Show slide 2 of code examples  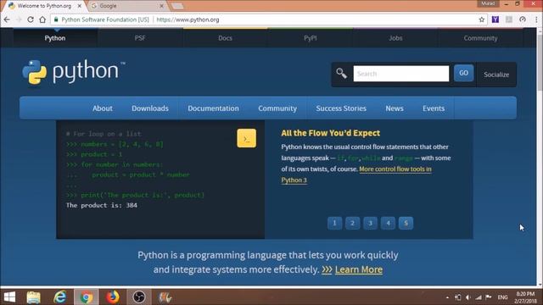[x=353, y=223]
